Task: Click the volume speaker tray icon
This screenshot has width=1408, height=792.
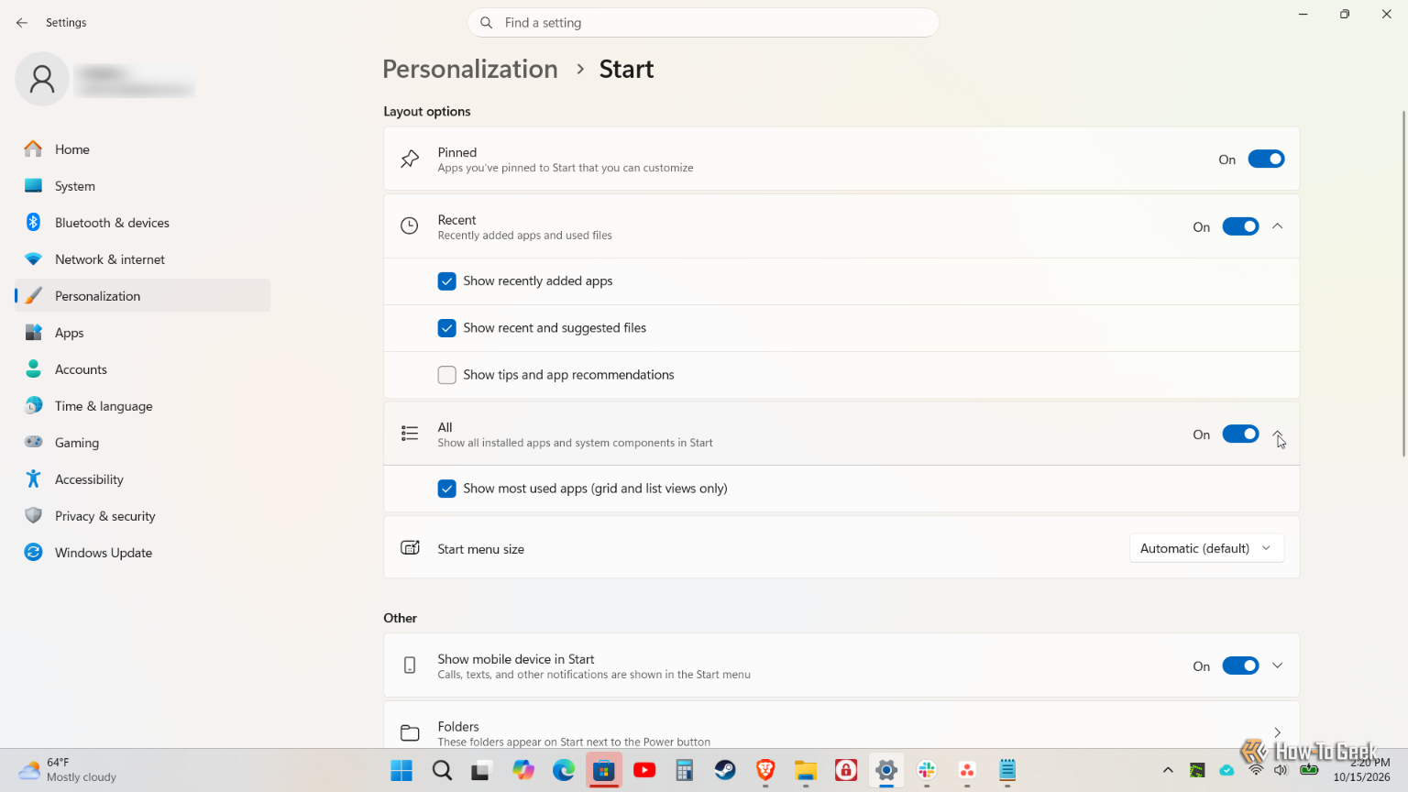Action: (x=1281, y=770)
